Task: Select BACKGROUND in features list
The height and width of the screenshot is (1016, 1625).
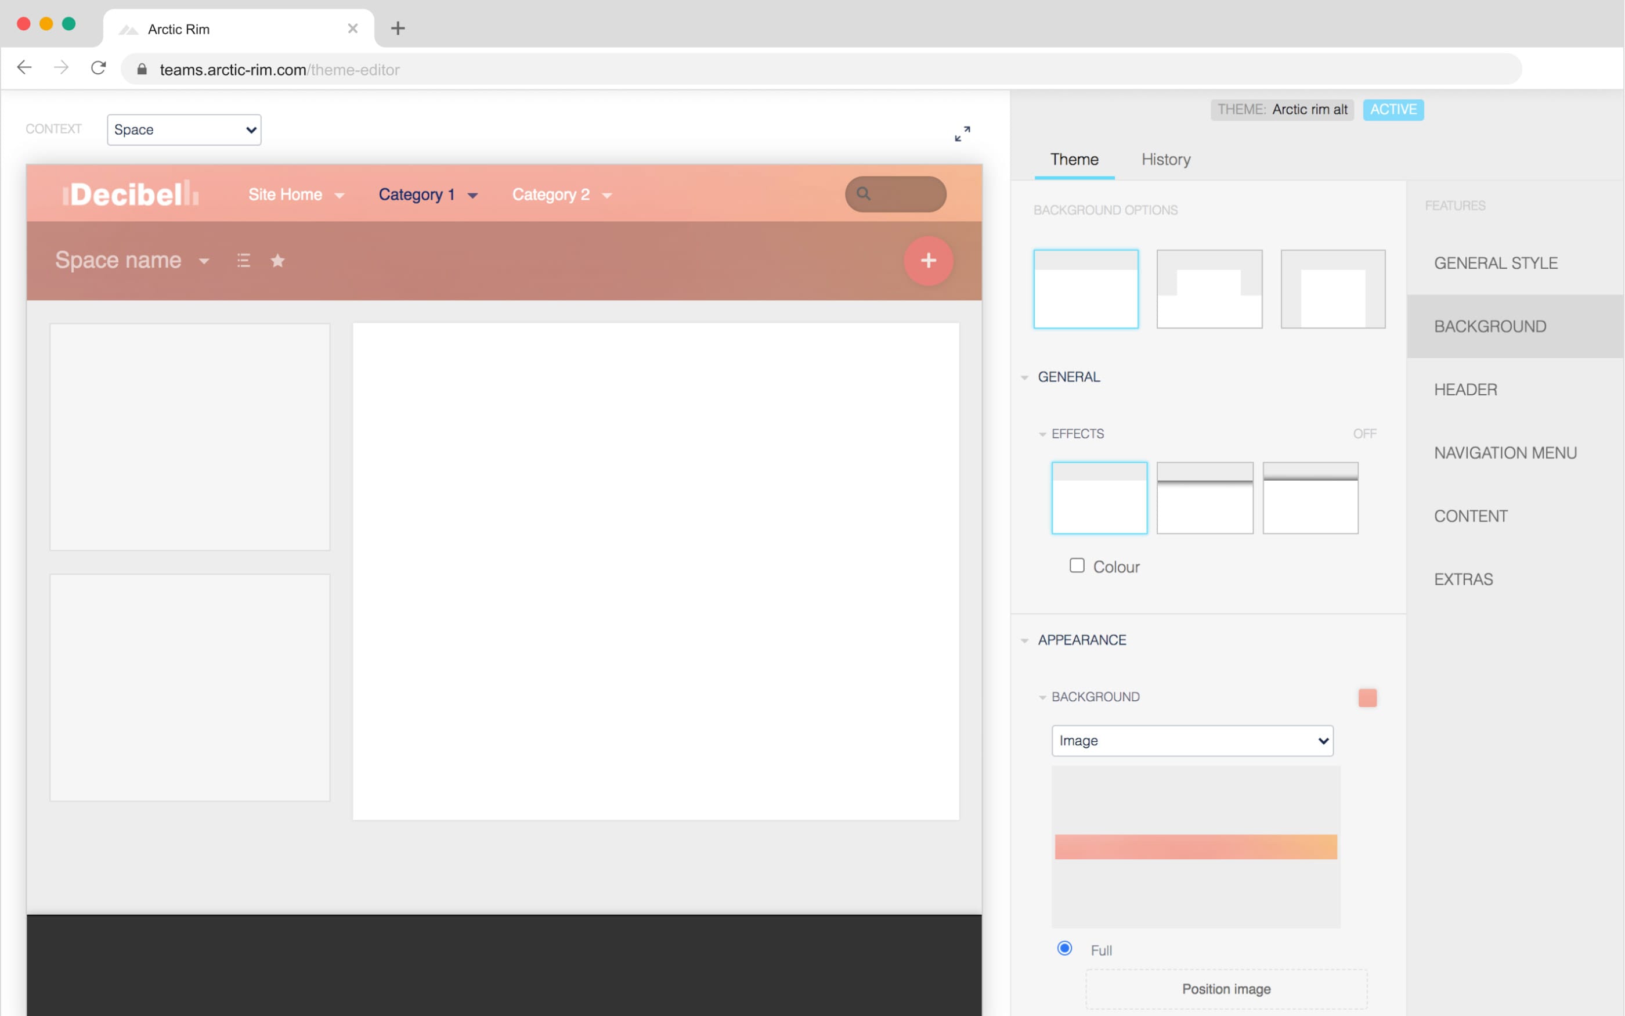Action: click(x=1515, y=326)
